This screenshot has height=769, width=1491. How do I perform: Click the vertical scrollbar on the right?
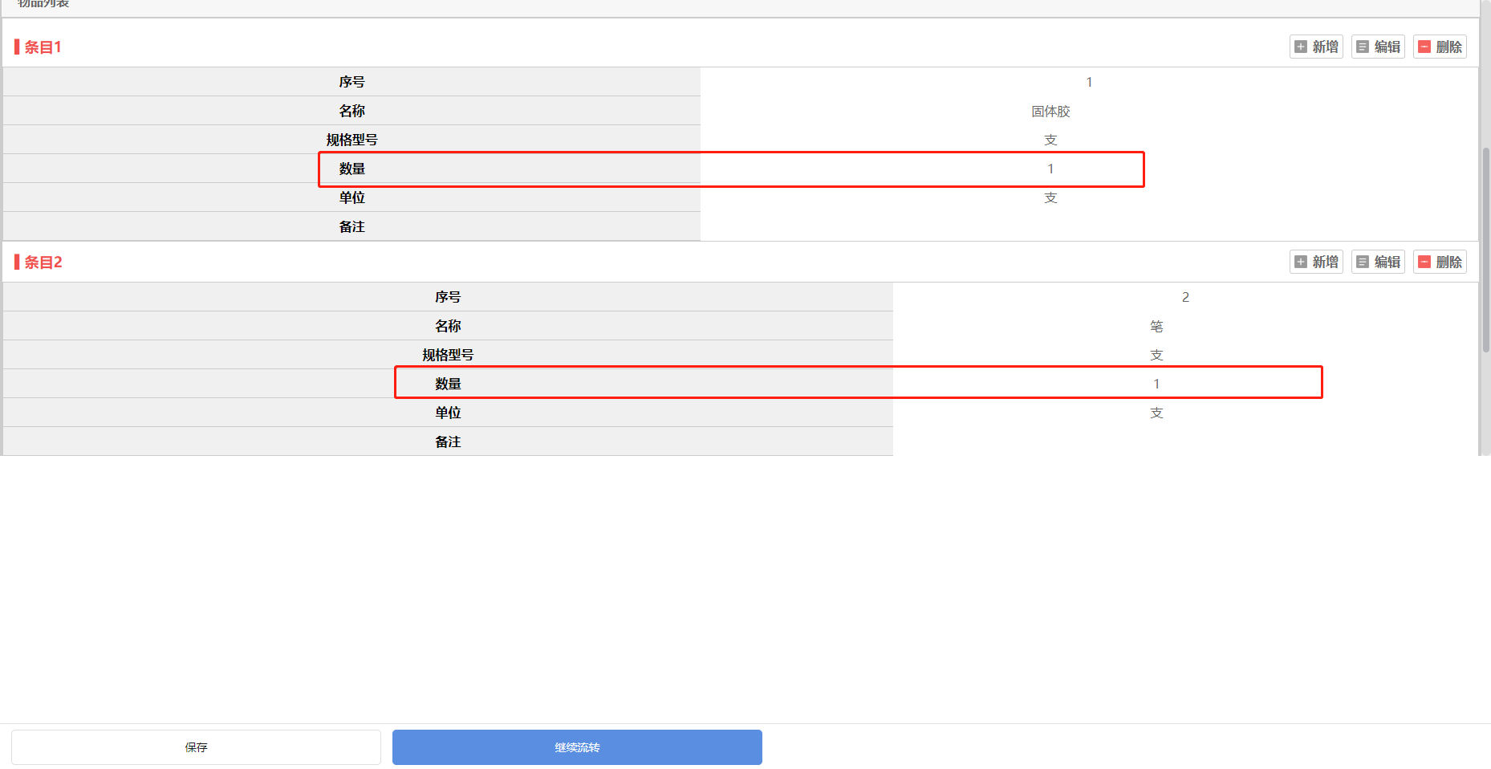tap(1485, 249)
